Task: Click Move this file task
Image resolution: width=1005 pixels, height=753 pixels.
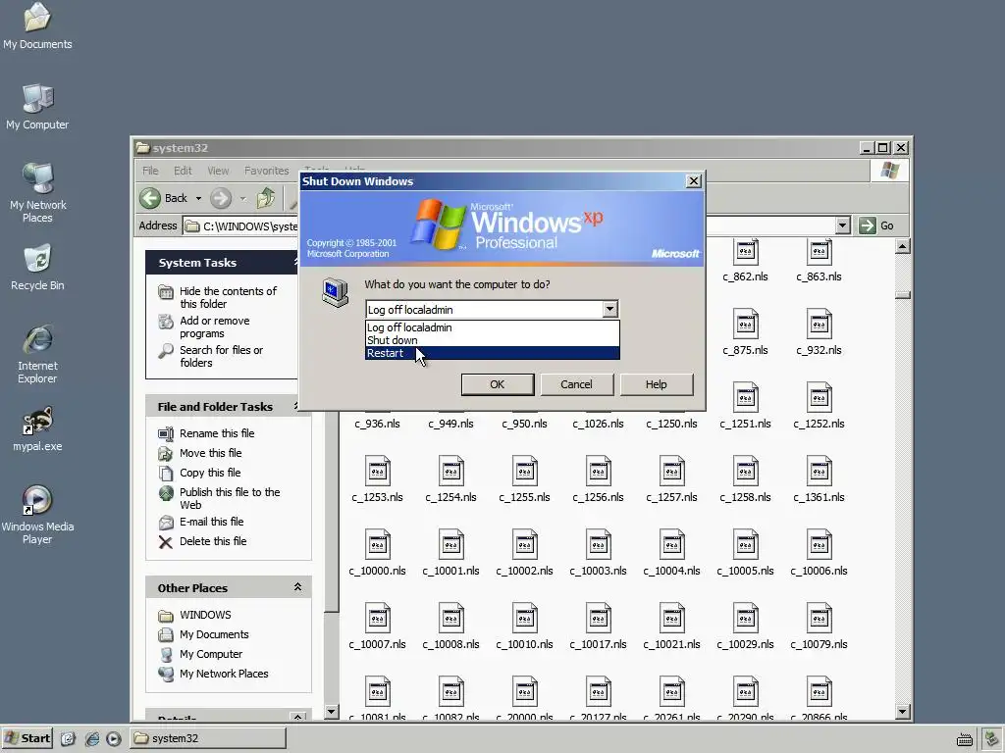Action: (x=200, y=453)
